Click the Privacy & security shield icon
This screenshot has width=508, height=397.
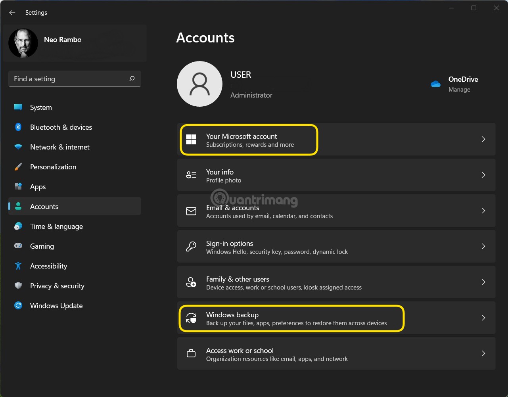[x=18, y=286]
